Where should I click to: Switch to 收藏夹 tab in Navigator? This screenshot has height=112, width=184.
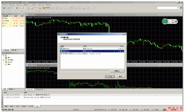click(x=11, y=89)
